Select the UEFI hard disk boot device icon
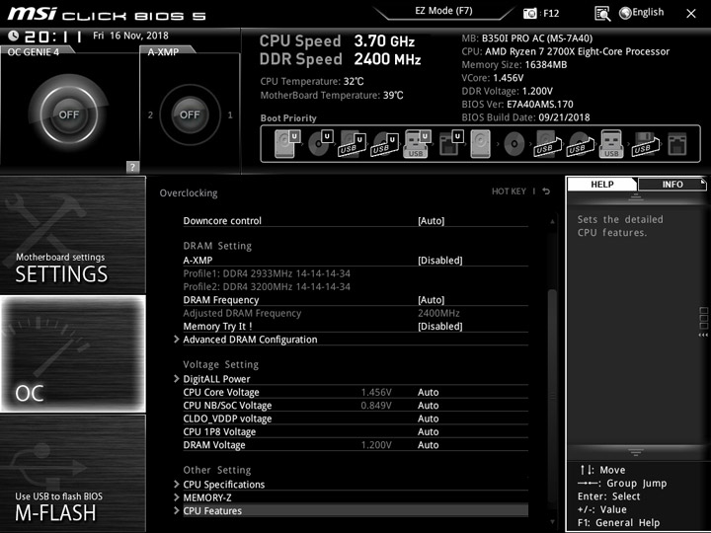711x533 pixels. coord(287,144)
